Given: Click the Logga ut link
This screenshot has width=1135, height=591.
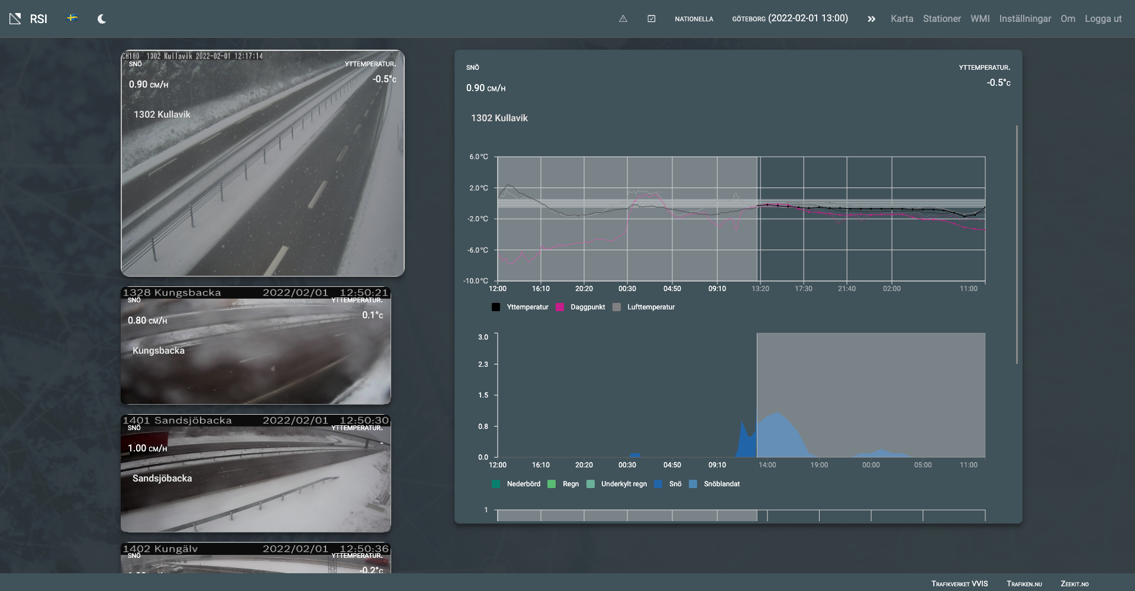Looking at the screenshot, I should (x=1102, y=19).
